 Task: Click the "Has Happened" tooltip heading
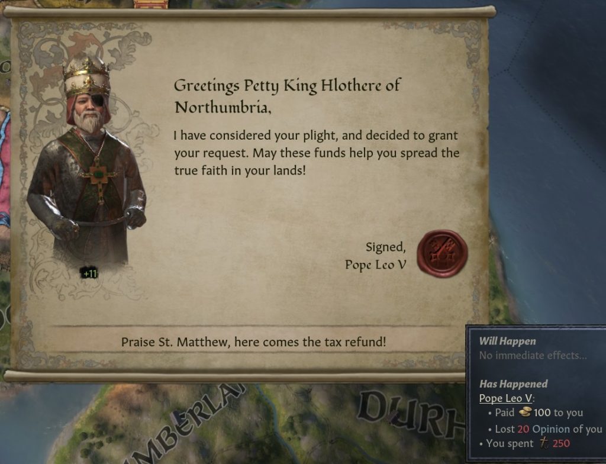click(x=513, y=384)
